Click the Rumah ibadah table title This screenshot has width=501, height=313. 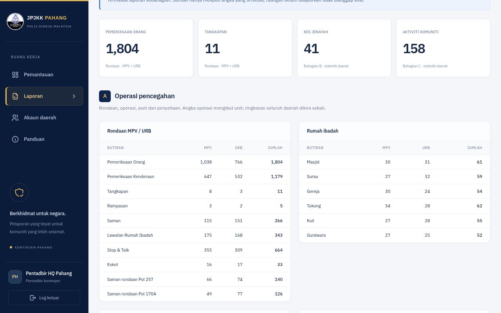(x=323, y=131)
